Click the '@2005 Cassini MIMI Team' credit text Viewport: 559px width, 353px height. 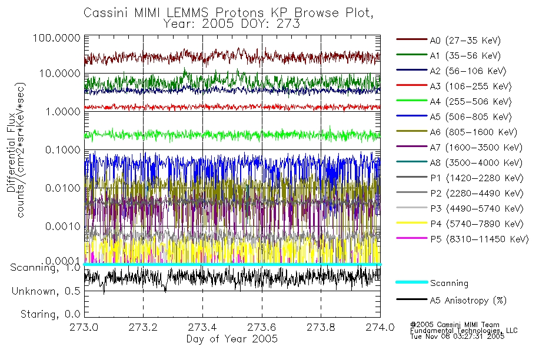(454, 325)
